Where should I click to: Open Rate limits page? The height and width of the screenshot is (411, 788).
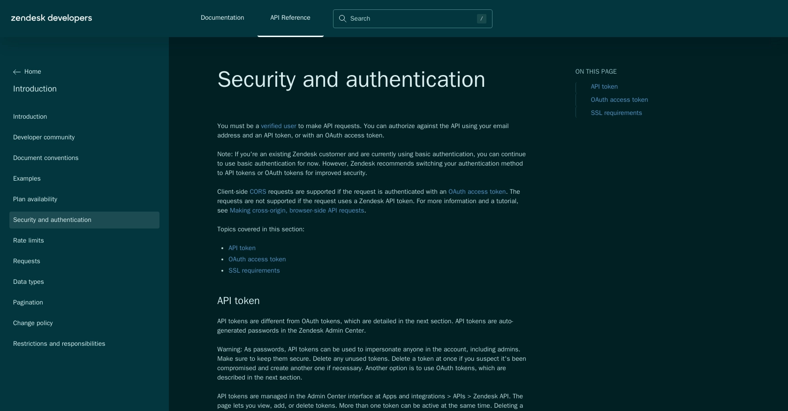(x=28, y=241)
